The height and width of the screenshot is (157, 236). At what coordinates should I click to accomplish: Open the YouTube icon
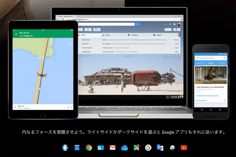(184, 148)
